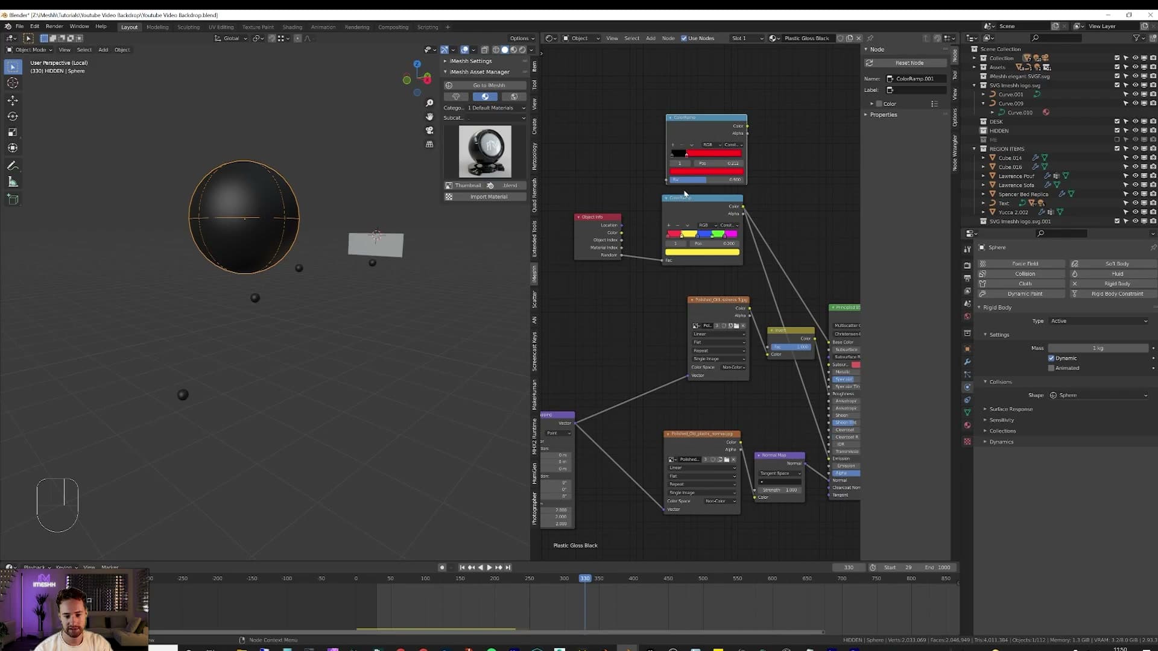
Task: Pin the node editor material
Action: 870,38
